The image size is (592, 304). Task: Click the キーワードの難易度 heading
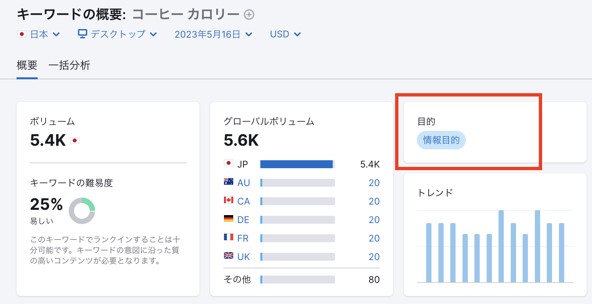tap(71, 183)
